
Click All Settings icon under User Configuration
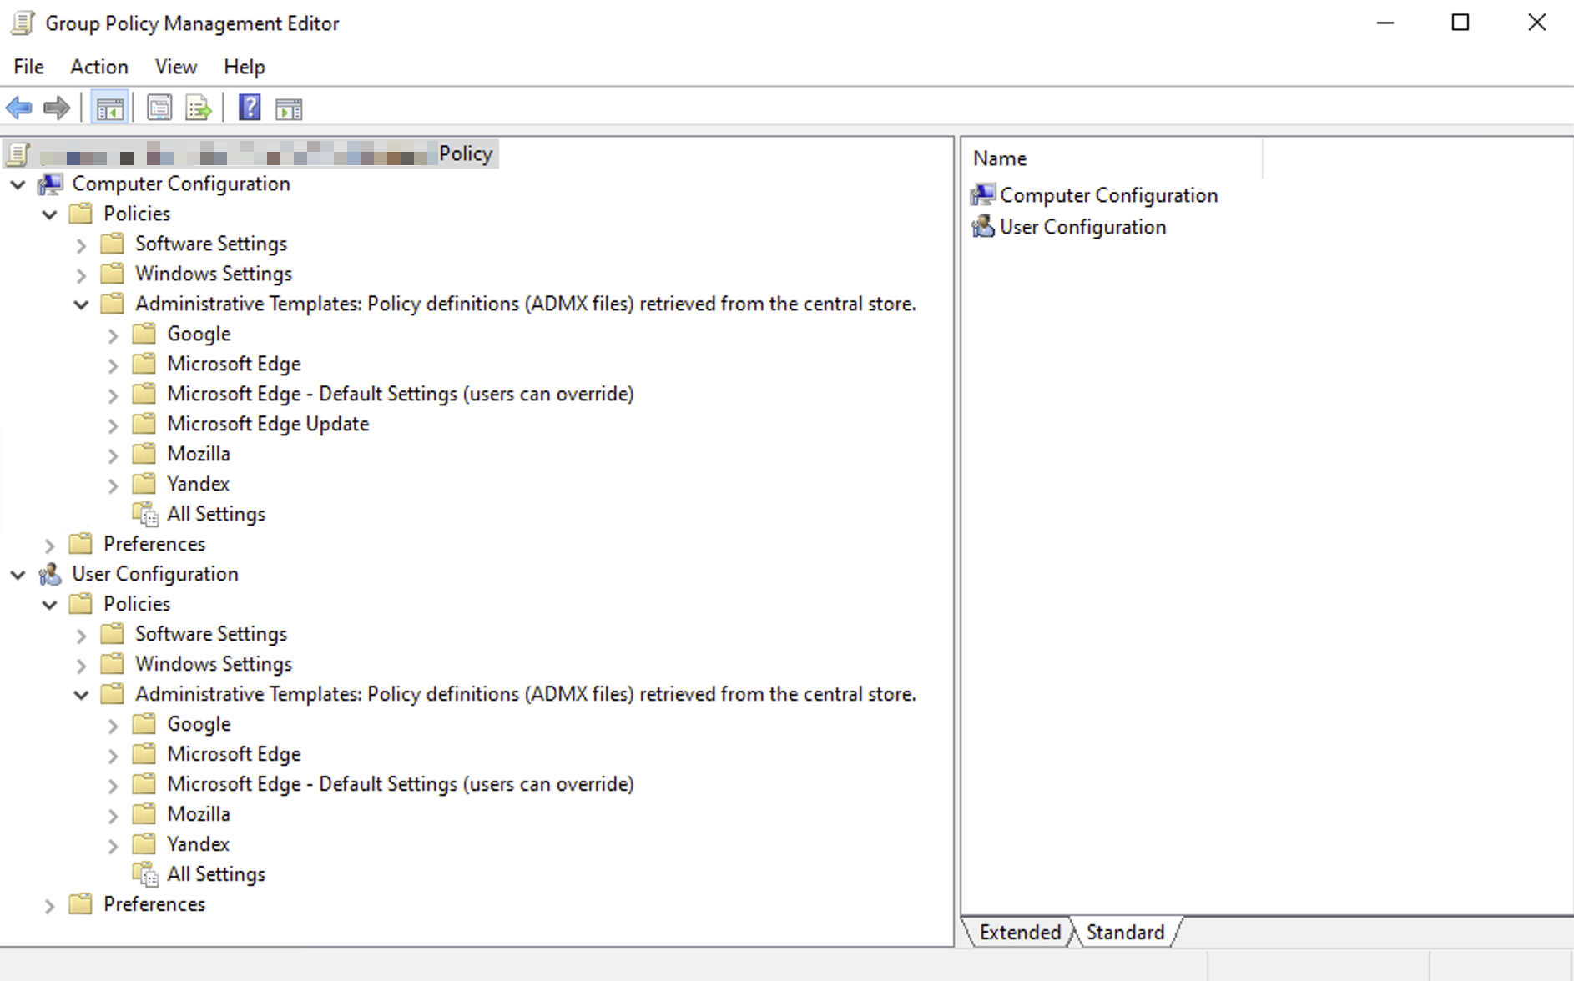pos(145,874)
